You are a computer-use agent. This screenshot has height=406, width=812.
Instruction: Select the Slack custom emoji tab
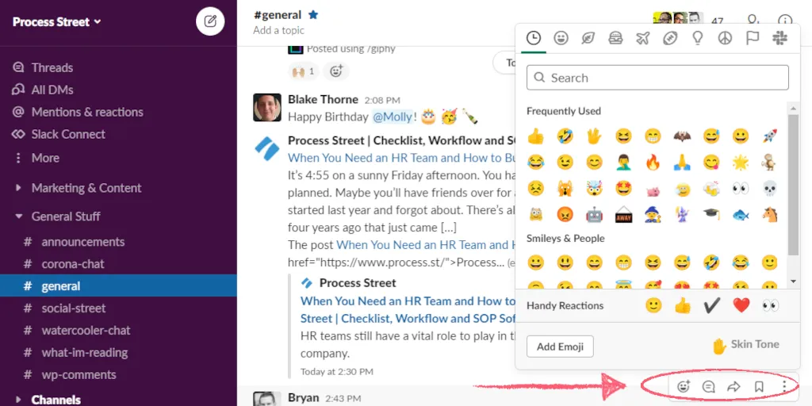point(780,38)
